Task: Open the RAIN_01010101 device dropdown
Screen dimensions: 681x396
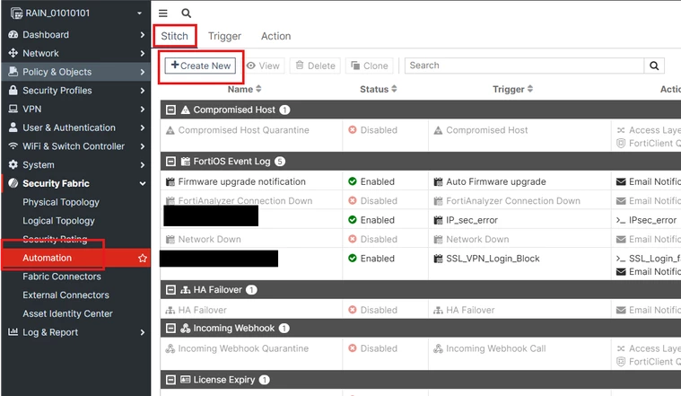Action: click(x=76, y=13)
